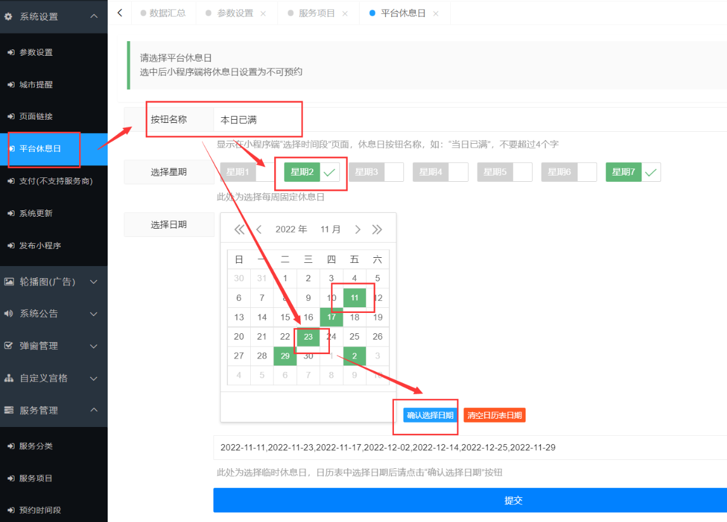
Task: Click the 2022 年 year selector
Action: click(291, 229)
